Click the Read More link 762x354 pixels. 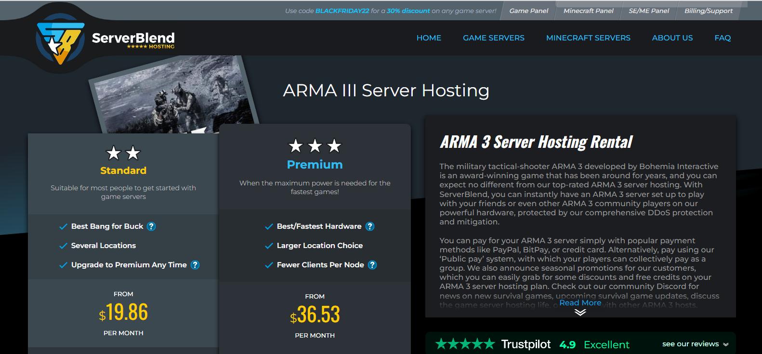[580, 302]
